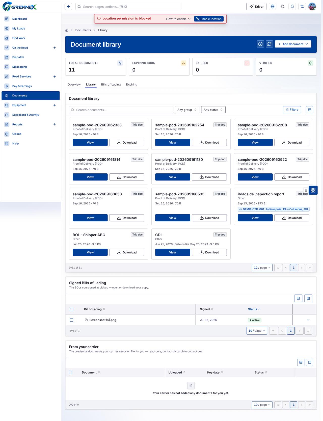Open the Any status dropdown
This screenshot has width=323, height=421.
pyautogui.click(x=213, y=110)
